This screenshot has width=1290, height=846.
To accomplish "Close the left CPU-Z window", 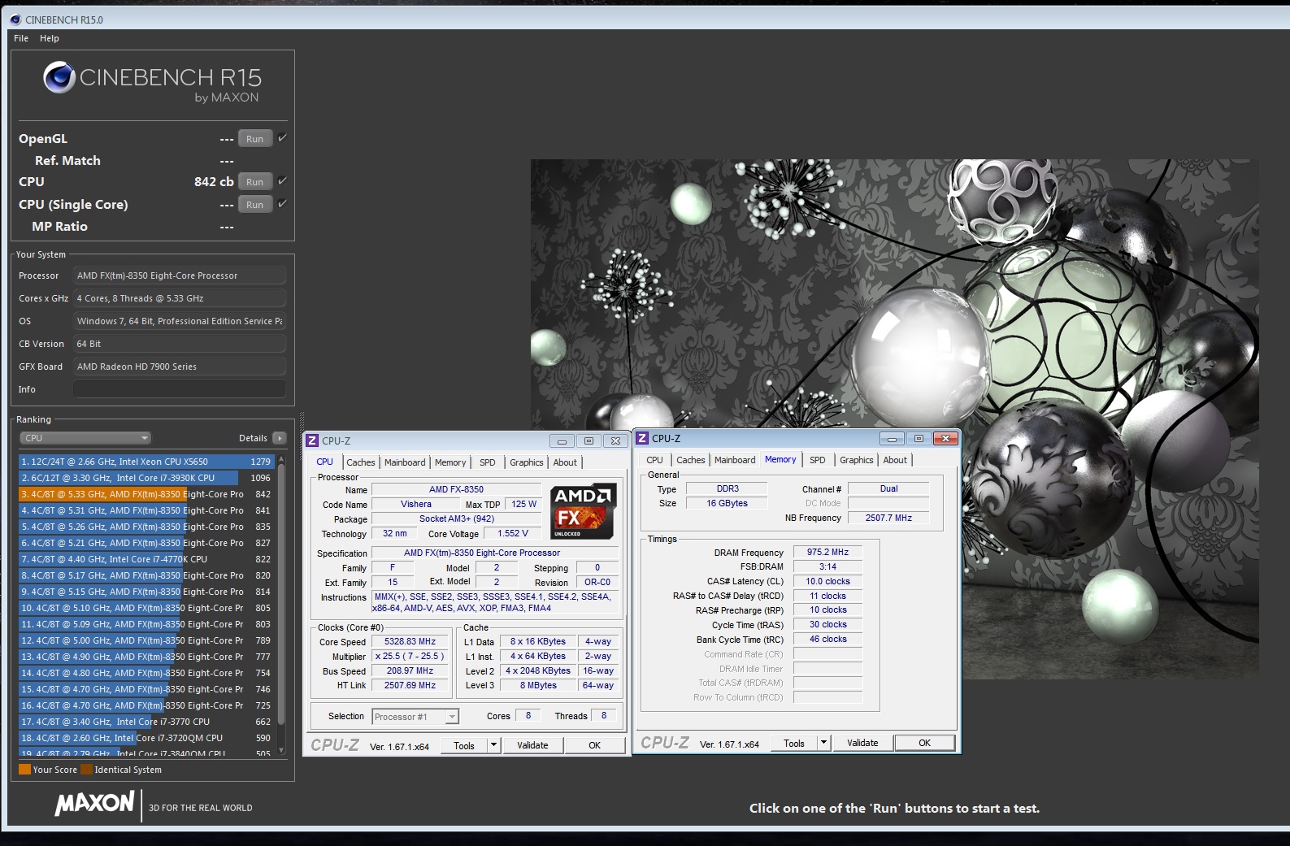I will pyautogui.click(x=615, y=441).
